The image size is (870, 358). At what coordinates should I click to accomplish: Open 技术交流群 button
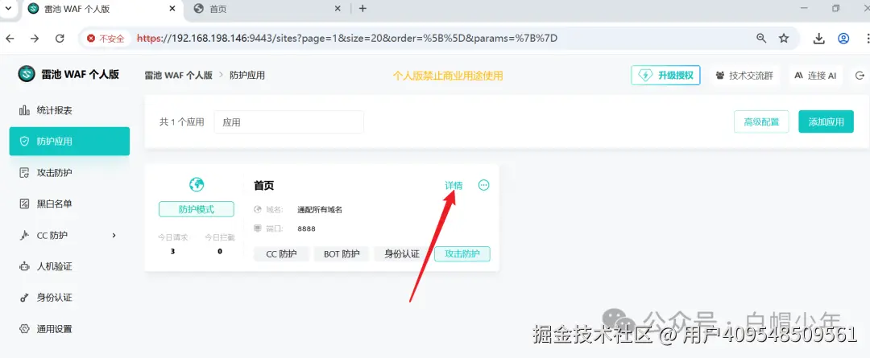pos(744,76)
